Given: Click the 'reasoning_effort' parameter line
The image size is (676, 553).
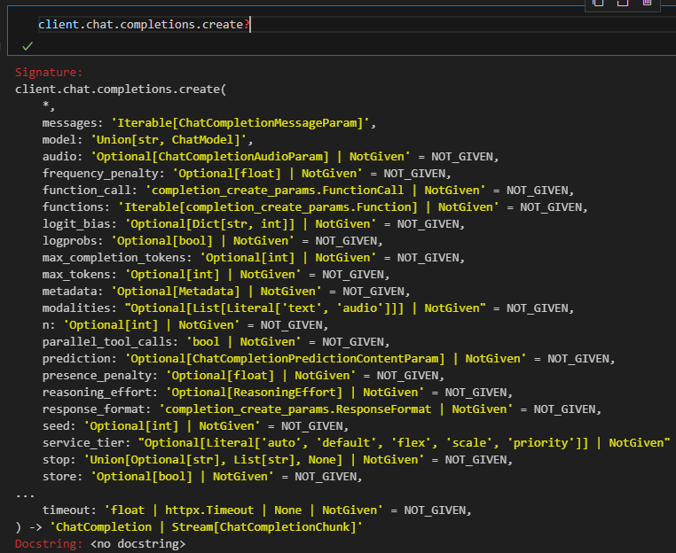Looking at the screenshot, I should coord(277,393).
